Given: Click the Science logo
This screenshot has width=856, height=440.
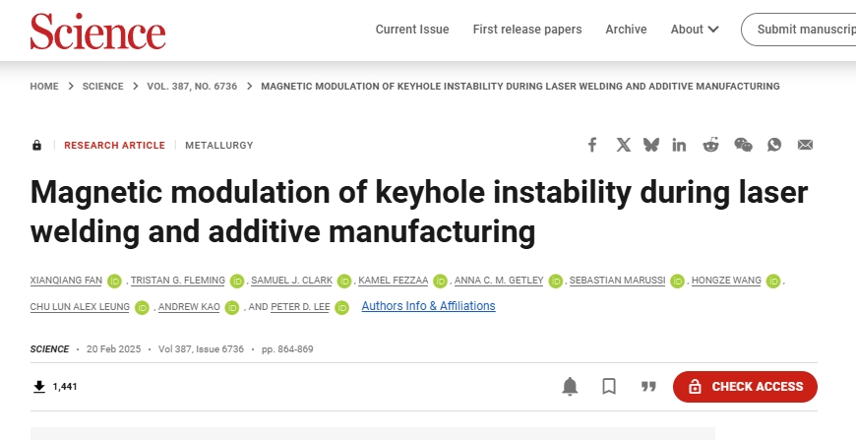Looking at the screenshot, I should pyautogui.click(x=97, y=31).
